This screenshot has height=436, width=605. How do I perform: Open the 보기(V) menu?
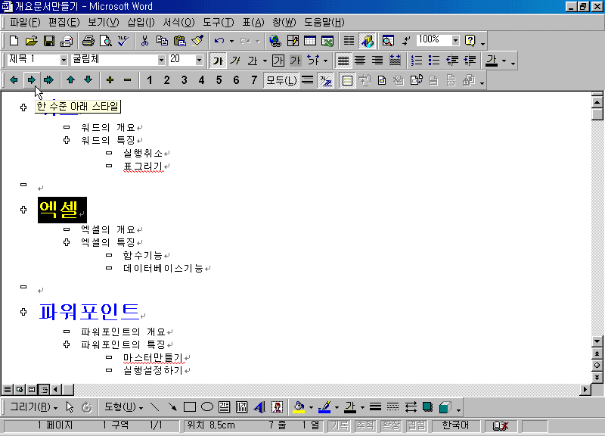coord(103,23)
